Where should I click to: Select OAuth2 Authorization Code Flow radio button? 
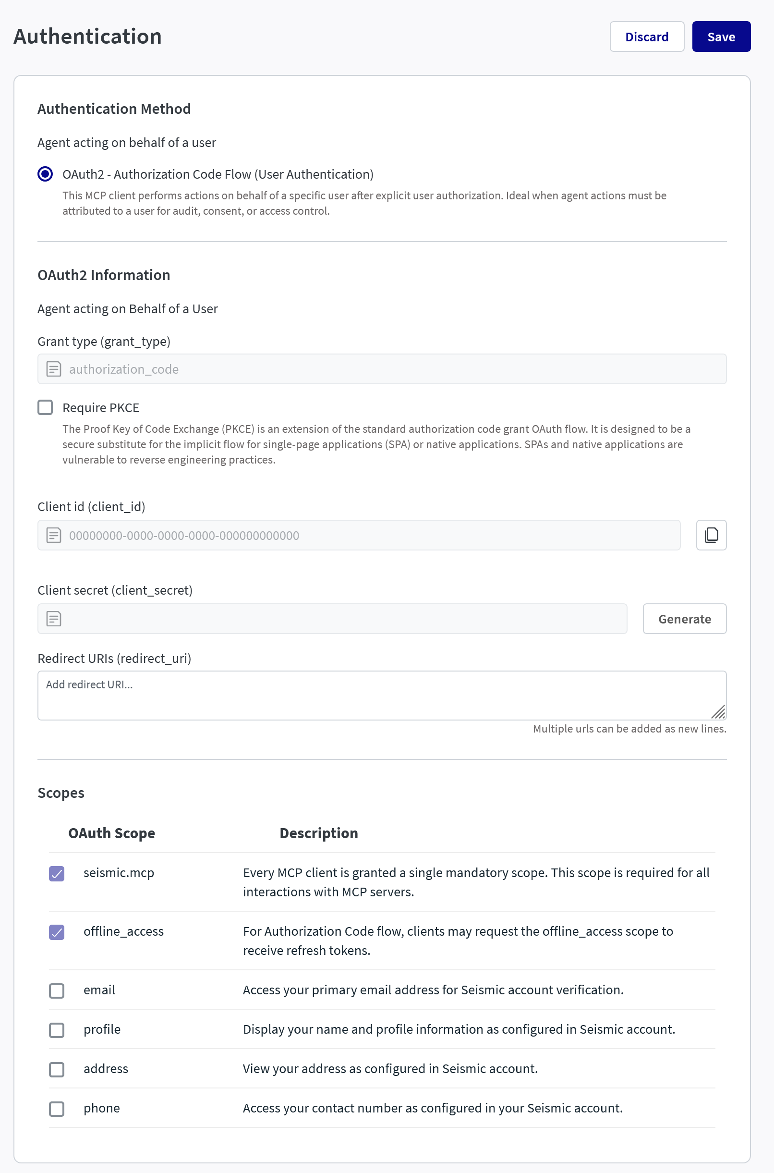click(x=46, y=174)
